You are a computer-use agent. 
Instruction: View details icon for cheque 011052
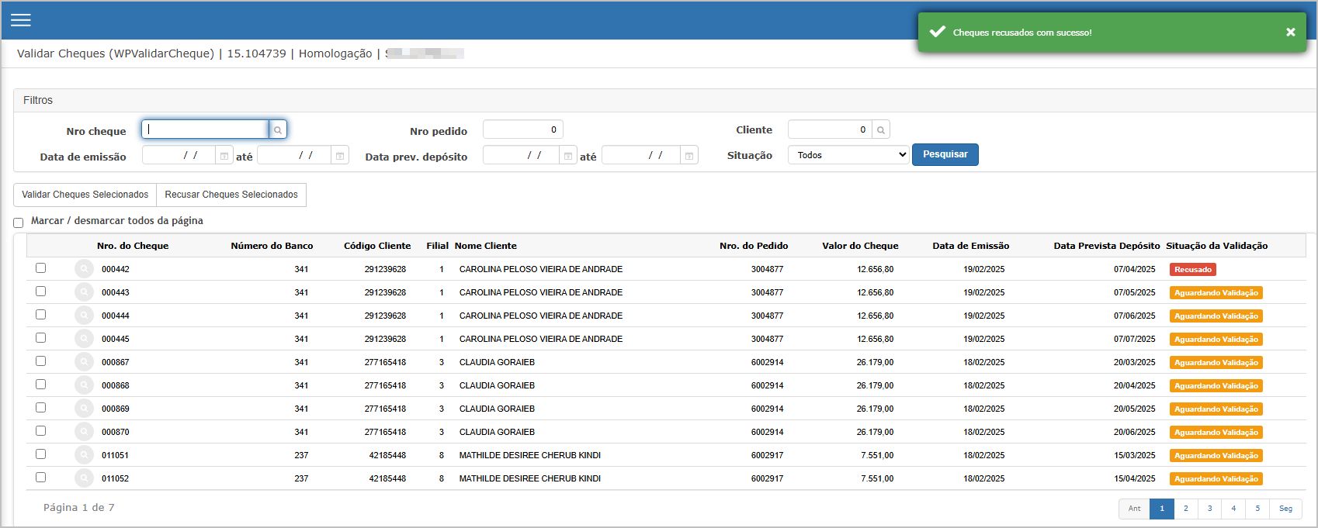(84, 478)
